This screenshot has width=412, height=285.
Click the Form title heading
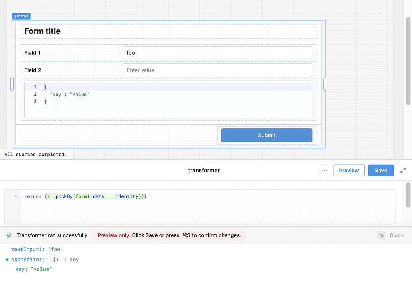click(43, 31)
